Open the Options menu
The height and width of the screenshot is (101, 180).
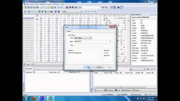pos(42,4)
